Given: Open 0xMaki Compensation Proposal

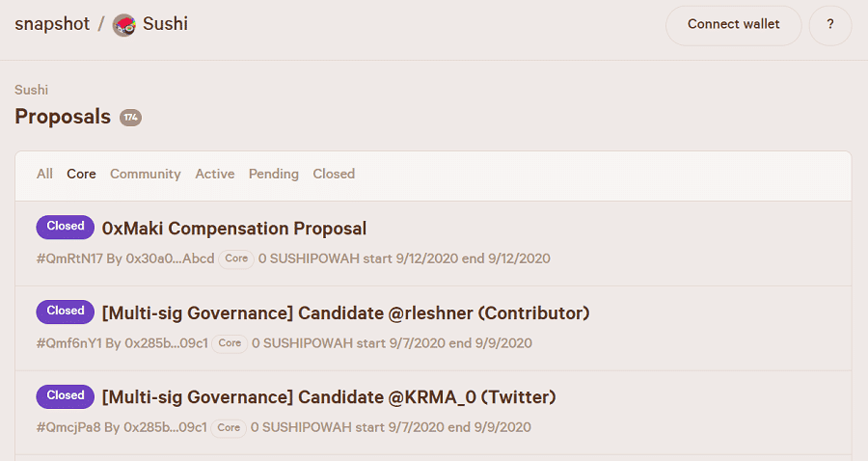Looking at the screenshot, I should [234, 229].
